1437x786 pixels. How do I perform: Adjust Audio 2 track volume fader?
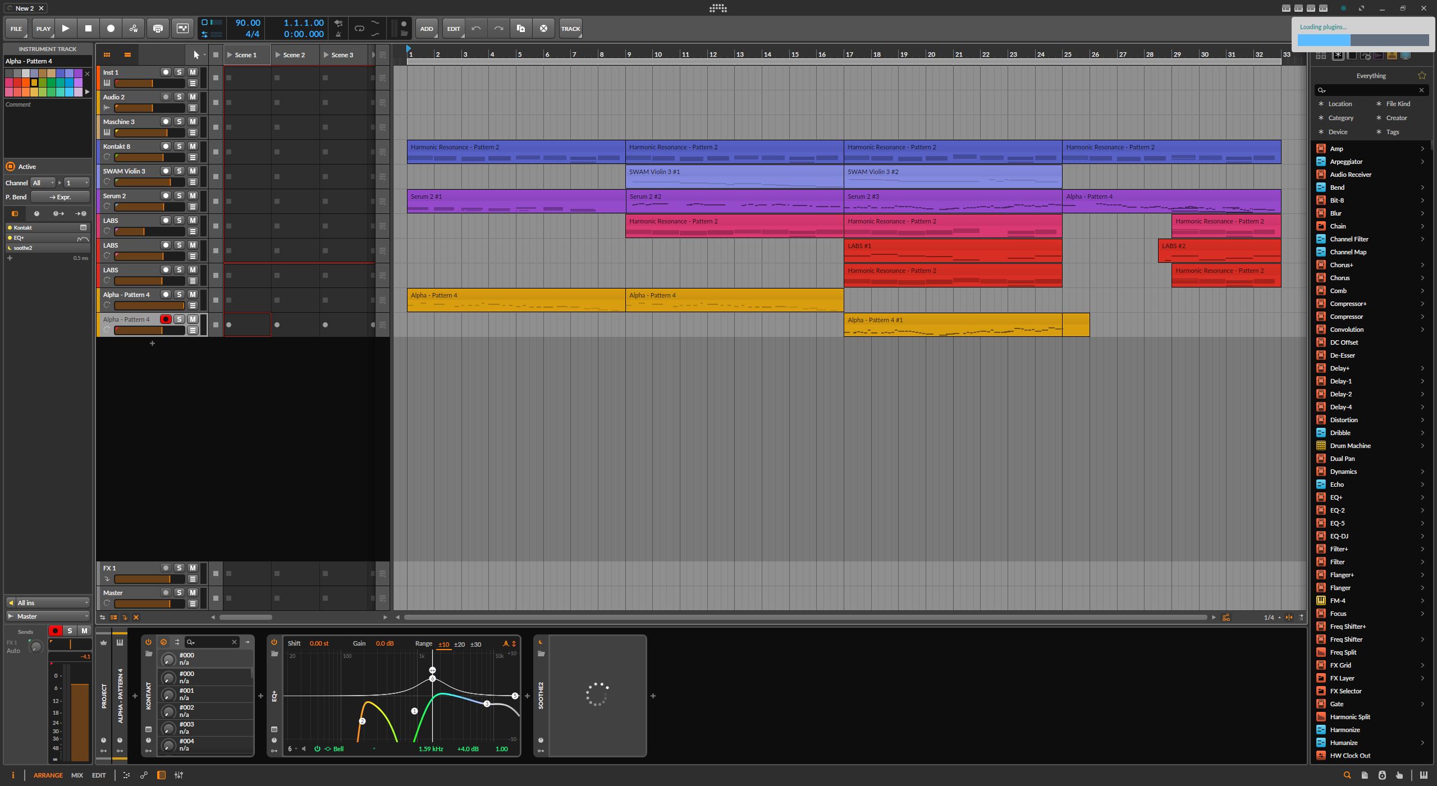click(149, 108)
